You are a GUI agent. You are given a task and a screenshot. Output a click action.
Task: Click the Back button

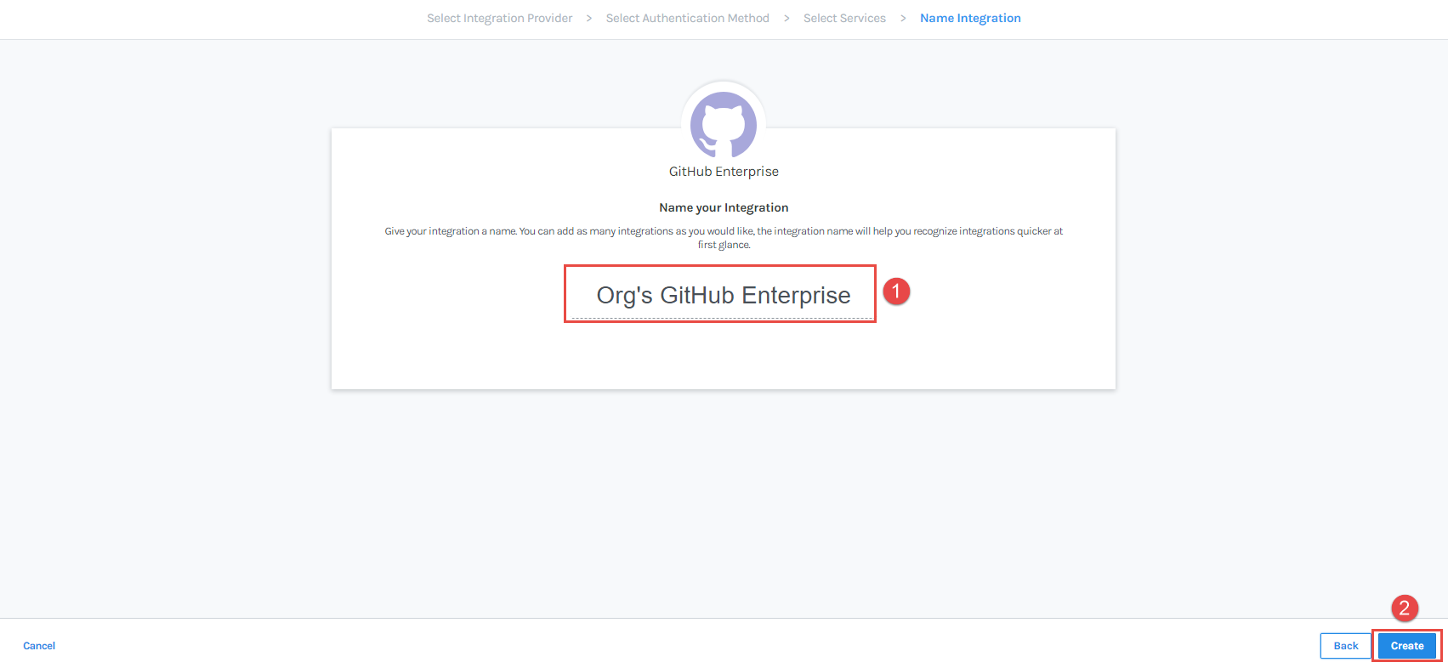pyautogui.click(x=1346, y=646)
